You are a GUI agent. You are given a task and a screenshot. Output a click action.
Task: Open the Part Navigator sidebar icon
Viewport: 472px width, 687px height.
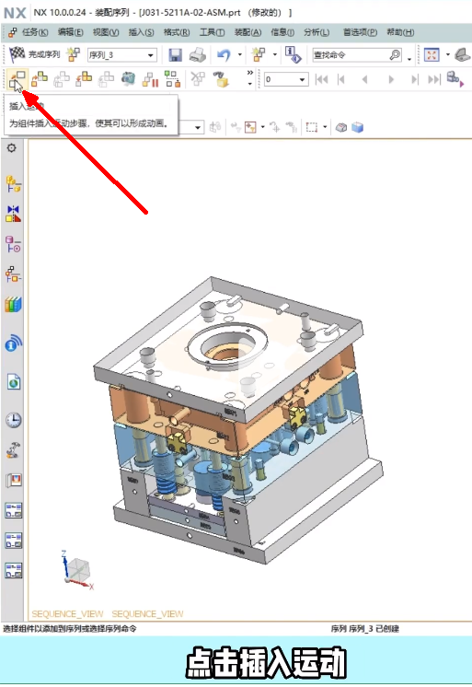pyautogui.click(x=13, y=244)
